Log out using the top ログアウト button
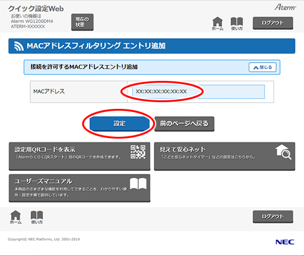Viewport: 304px width, 256px height. tap(273, 23)
